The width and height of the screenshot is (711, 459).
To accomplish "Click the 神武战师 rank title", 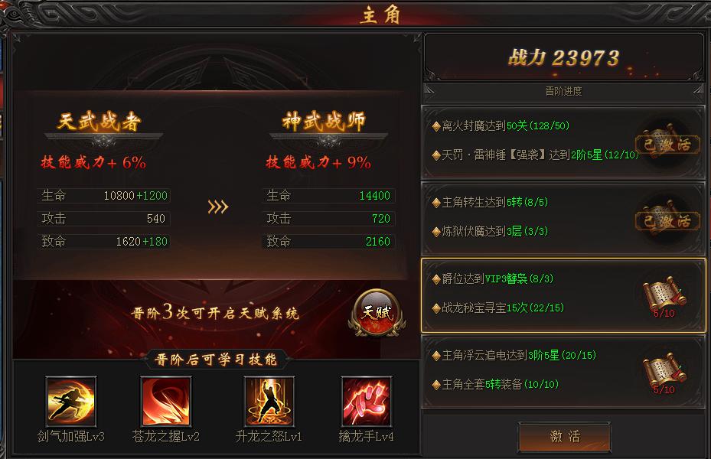I will tap(324, 122).
